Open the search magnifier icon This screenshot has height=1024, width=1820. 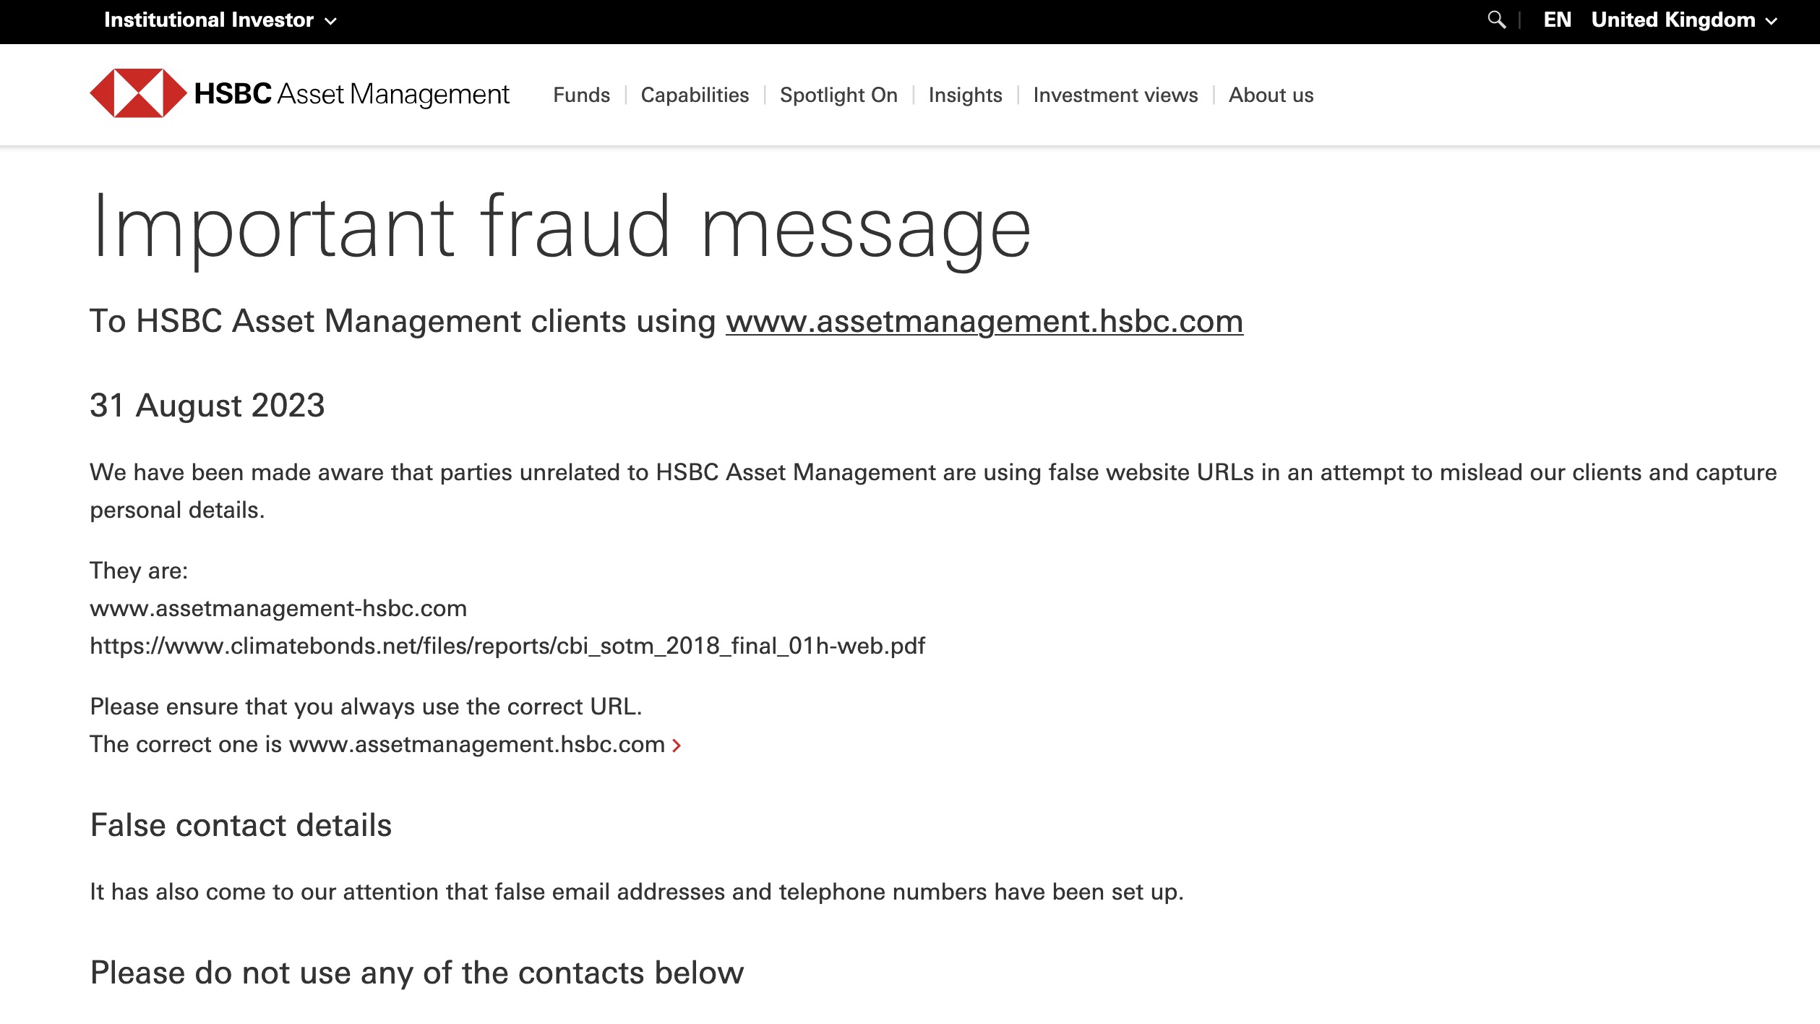(1496, 20)
